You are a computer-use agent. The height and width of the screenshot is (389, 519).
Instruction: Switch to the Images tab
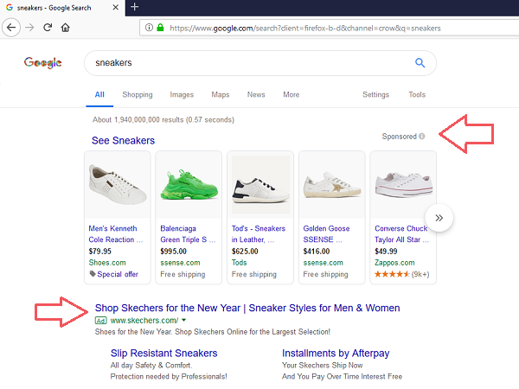tap(182, 94)
